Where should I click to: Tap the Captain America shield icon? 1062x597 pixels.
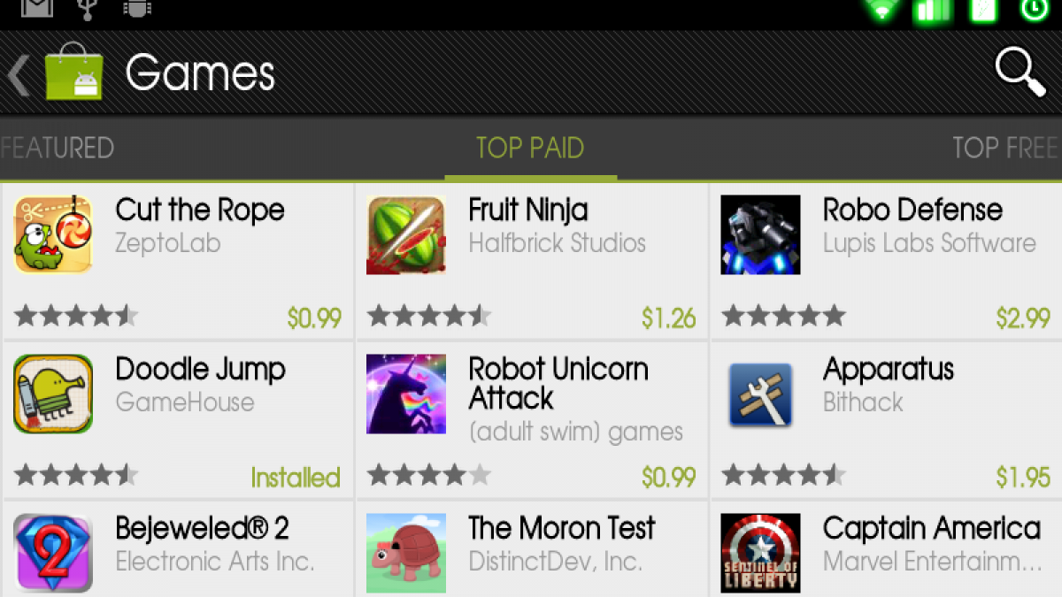(x=760, y=554)
